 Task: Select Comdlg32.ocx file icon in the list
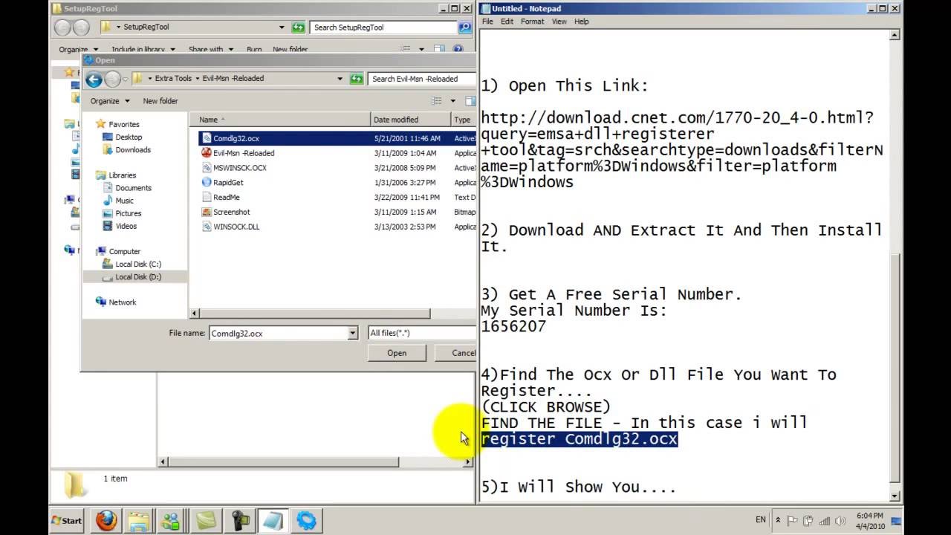click(207, 138)
